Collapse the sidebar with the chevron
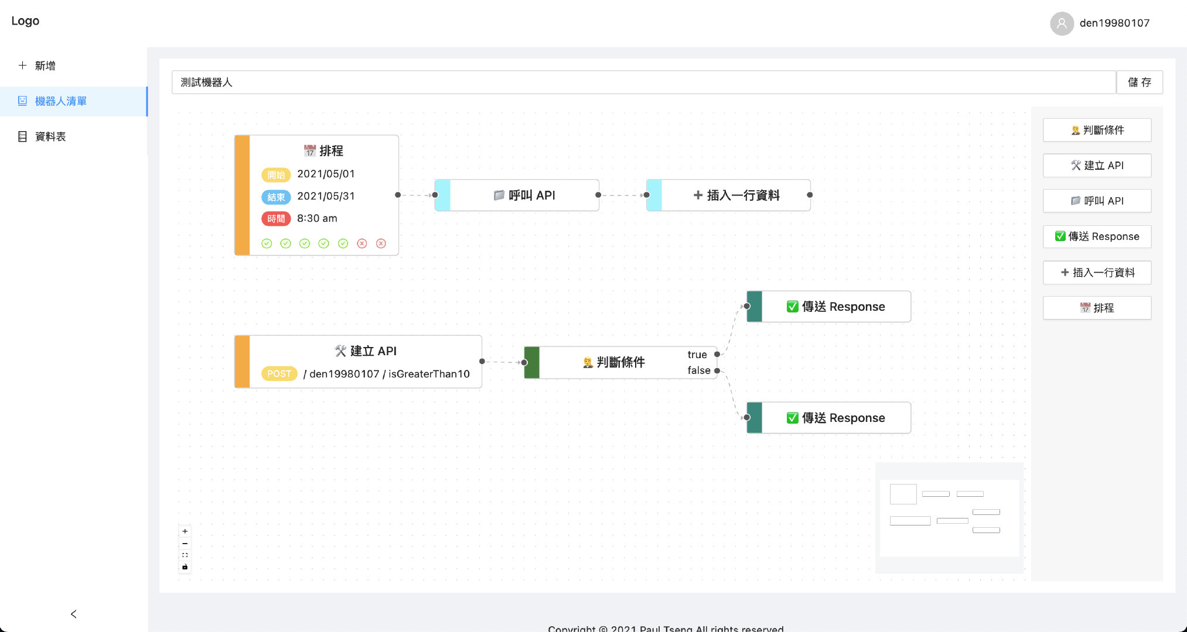Image resolution: width=1187 pixels, height=632 pixels. click(73, 614)
